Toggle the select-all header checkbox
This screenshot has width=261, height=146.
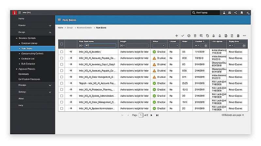click(62, 44)
